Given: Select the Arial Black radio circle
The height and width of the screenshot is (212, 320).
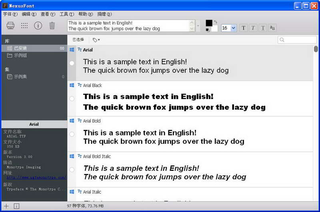Looking at the screenshot, I should pos(72,99).
